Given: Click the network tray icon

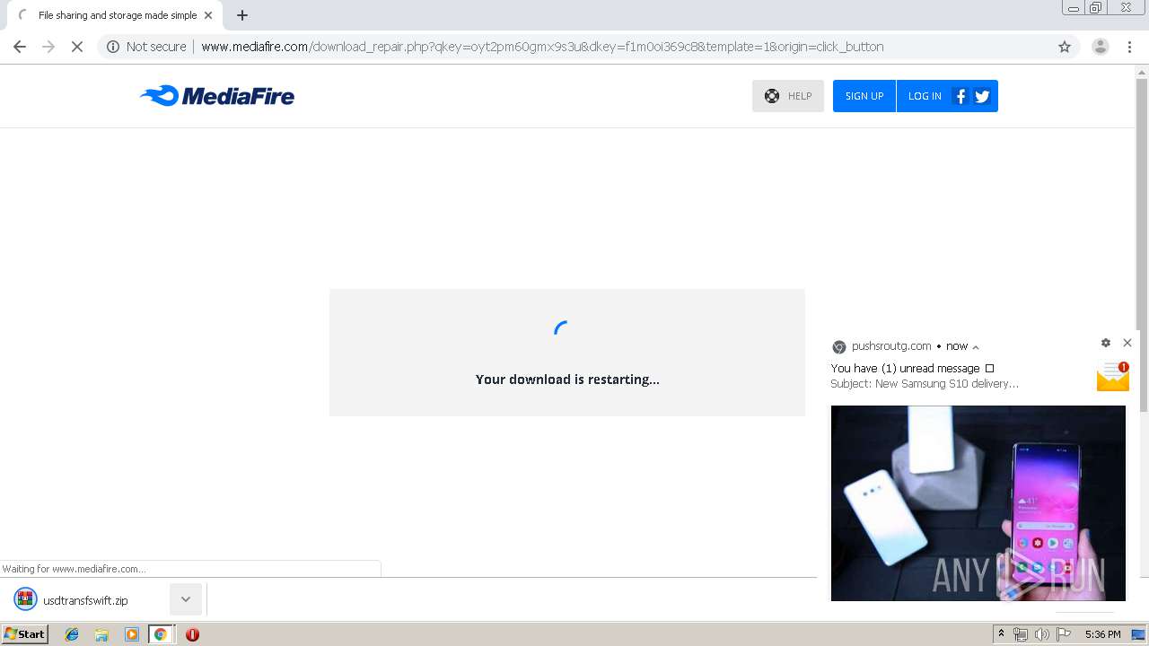Looking at the screenshot, I should coord(1021,634).
